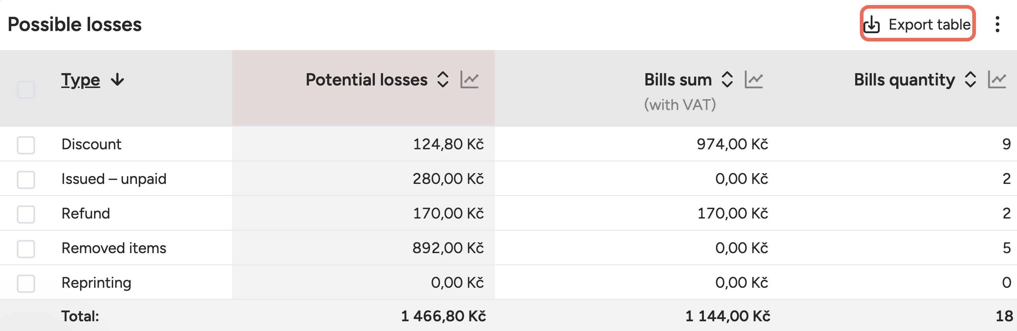Select the Reprinting row checkbox
Image resolution: width=1017 pixels, height=331 pixels.
point(26,283)
